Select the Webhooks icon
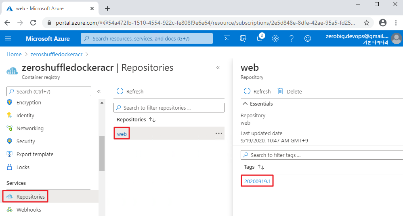 10,209
